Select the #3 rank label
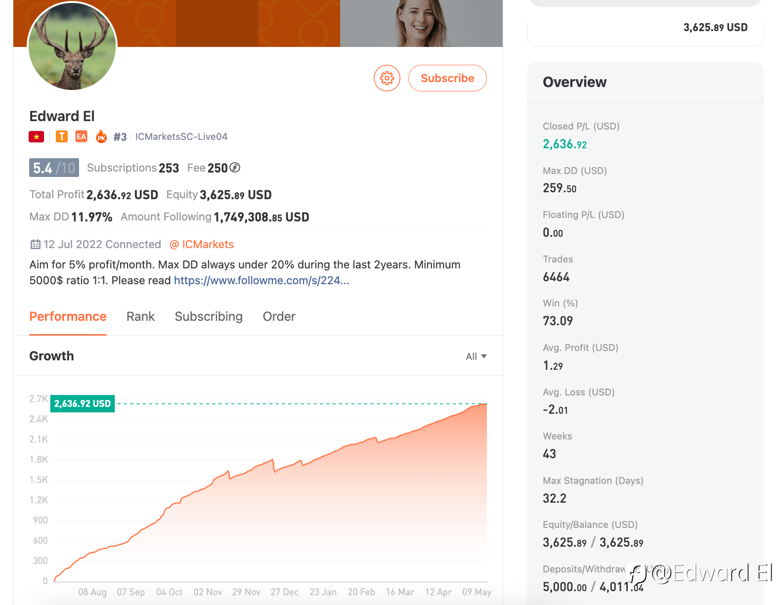 tap(120, 137)
